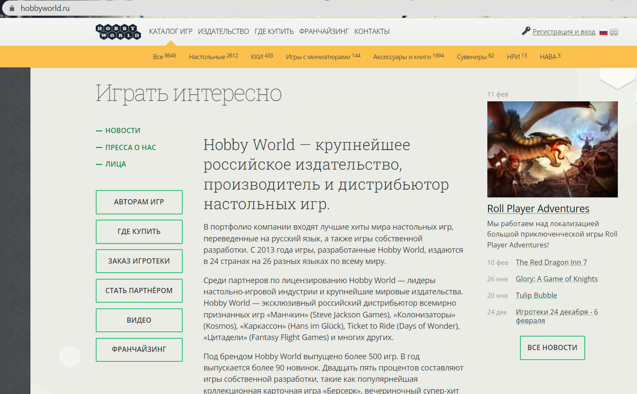Click the Hobby World — крупнейшее издательство heading
This screenshot has width=637, height=394.
326,174
